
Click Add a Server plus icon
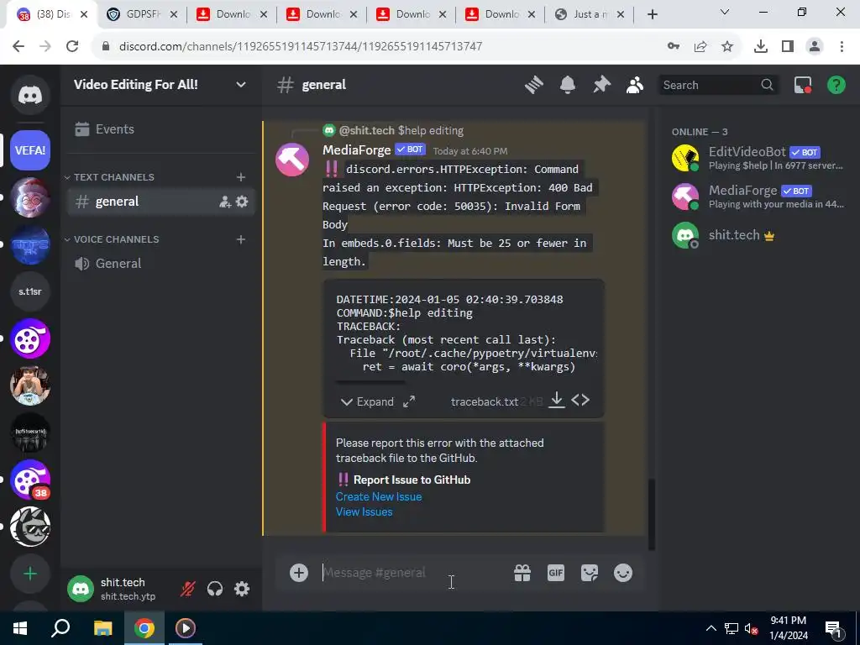pos(30,574)
